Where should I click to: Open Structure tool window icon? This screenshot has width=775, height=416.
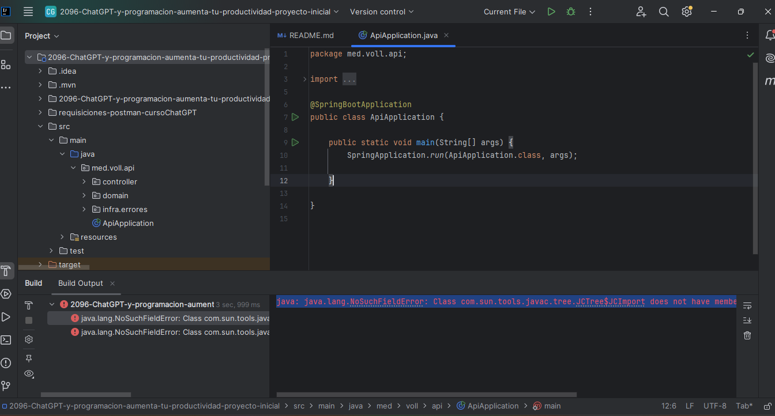pos(6,65)
